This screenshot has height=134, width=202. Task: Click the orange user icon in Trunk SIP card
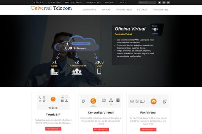pos(53,99)
